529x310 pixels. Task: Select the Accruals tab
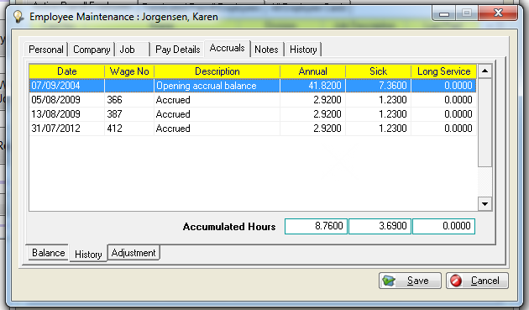[227, 48]
